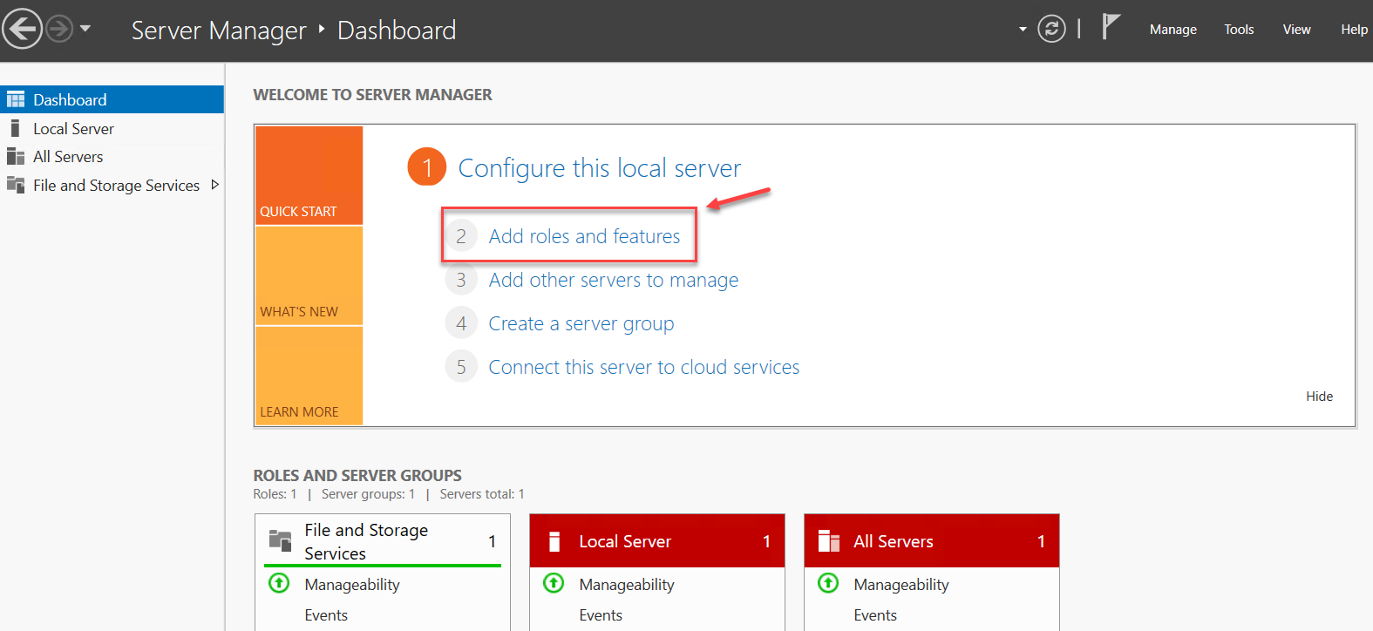1373x631 pixels.
Task: Click the Dashboard breadcrumb title in header
Action: click(x=397, y=31)
